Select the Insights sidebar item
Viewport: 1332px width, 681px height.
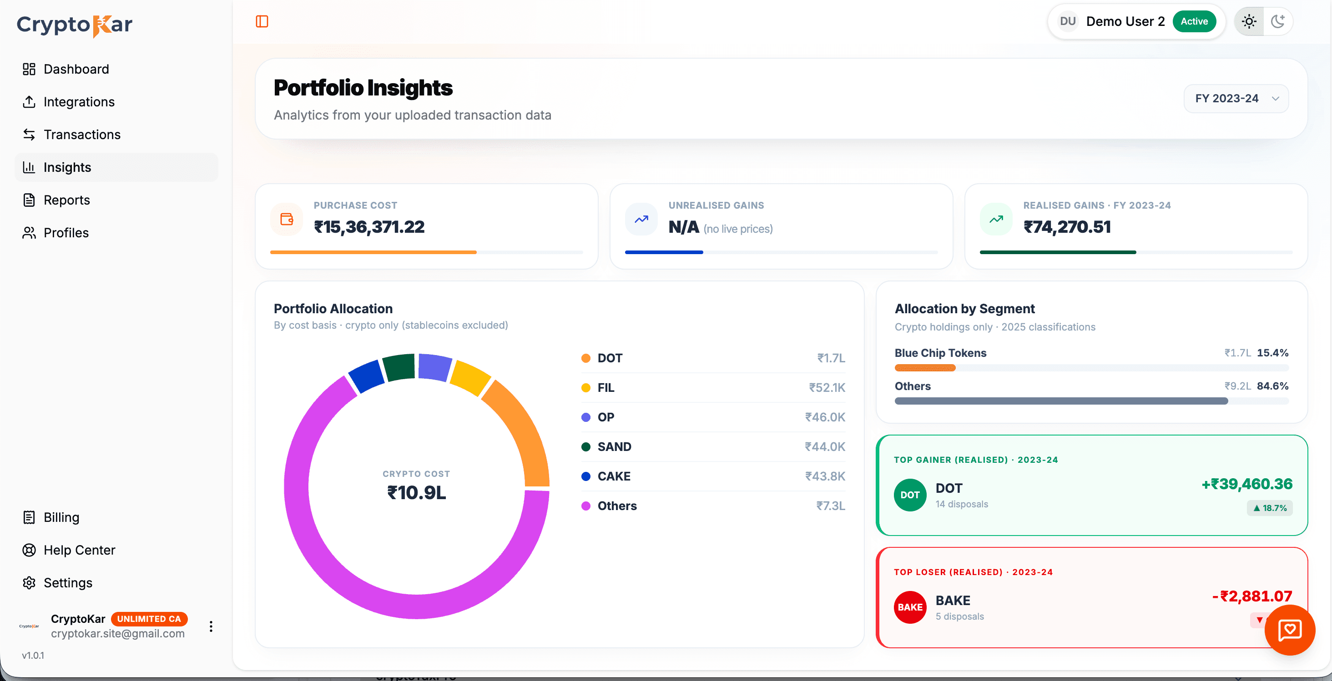pos(116,167)
